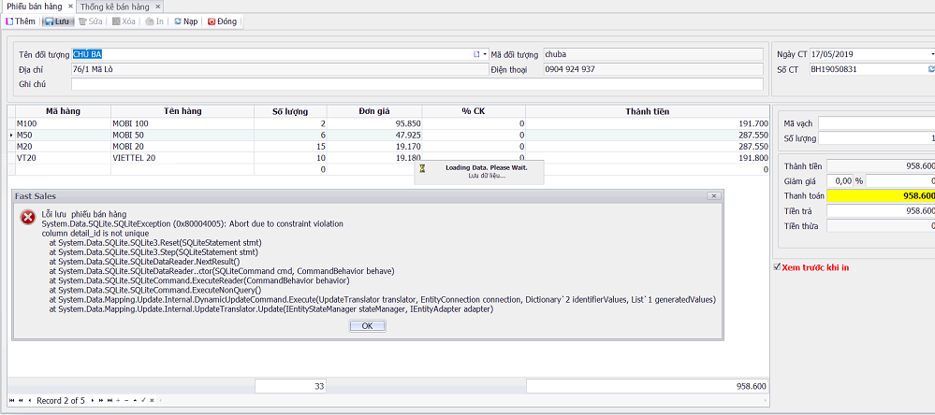Click the % CK column header

click(x=474, y=111)
